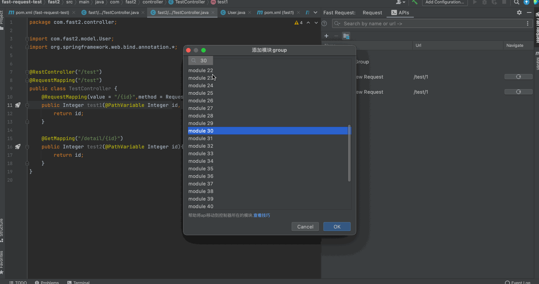Viewport: 539px width, 284px height.
Task: Open Fast Request panel settings gear
Action: coord(519,12)
